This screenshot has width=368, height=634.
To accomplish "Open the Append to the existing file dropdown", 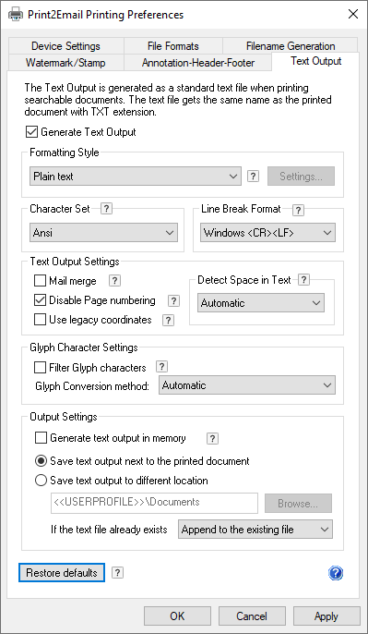I will point(255,530).
